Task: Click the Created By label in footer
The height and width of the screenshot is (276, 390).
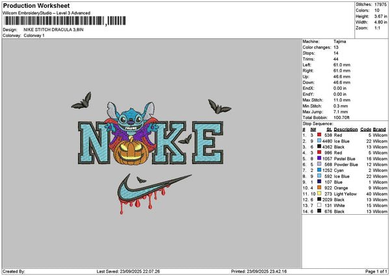Action: click(x=14, y=271)
